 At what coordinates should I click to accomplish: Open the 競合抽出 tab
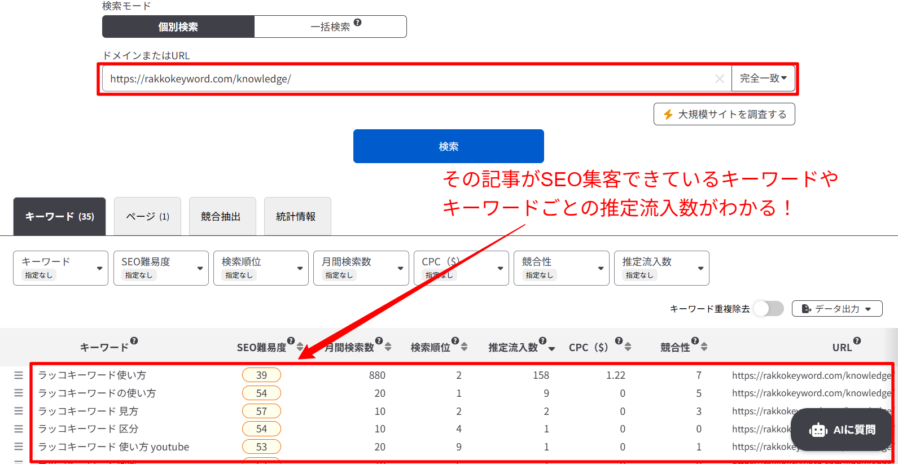[x=221, y=217]
